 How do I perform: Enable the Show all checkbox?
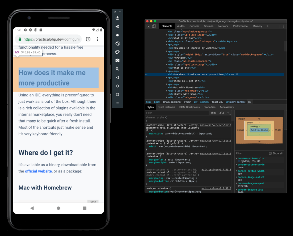coord(270,153)
